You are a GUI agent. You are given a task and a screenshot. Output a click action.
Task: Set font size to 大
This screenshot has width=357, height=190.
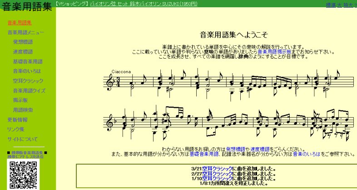point(339,5)
